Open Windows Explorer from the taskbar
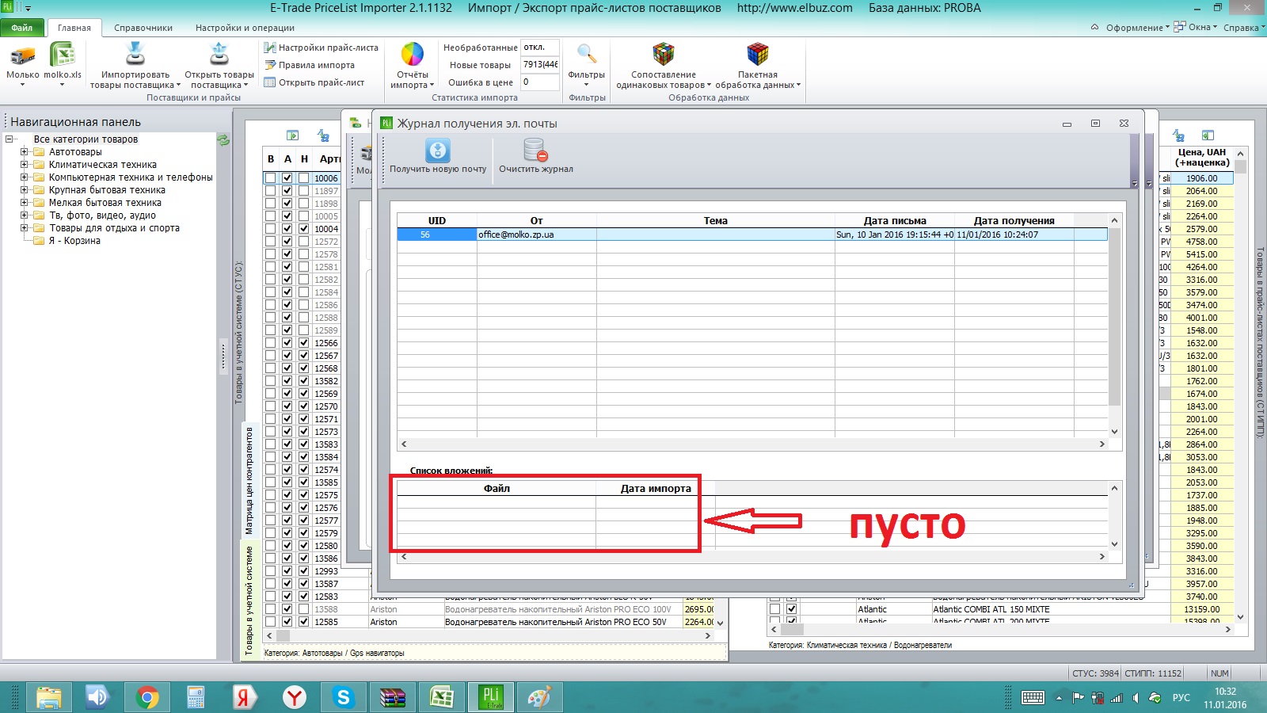This screenshot has width=1267, height=713. click(x=48, y=697)
